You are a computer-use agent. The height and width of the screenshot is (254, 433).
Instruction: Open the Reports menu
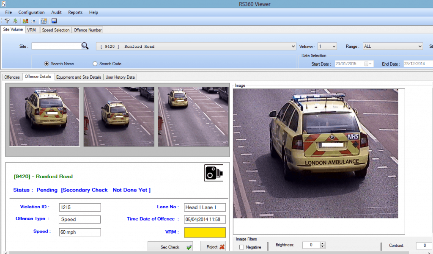click(75, 12)
